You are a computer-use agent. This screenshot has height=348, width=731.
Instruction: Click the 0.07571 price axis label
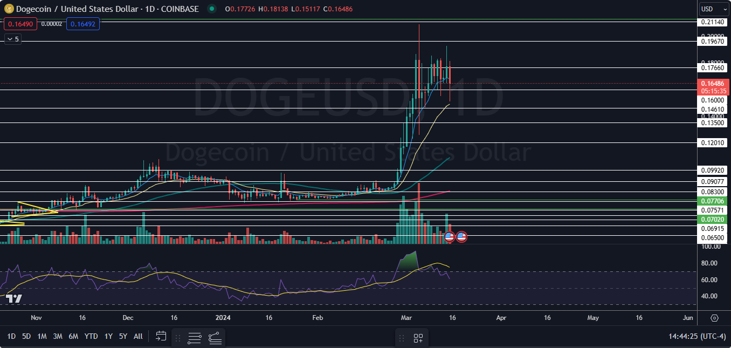(x=712, y=209)
